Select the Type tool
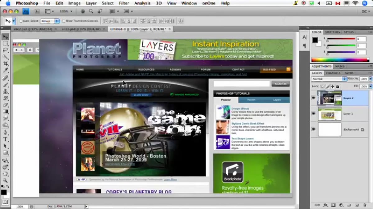This screenshot has height=209, width=373. pos(5,139)
